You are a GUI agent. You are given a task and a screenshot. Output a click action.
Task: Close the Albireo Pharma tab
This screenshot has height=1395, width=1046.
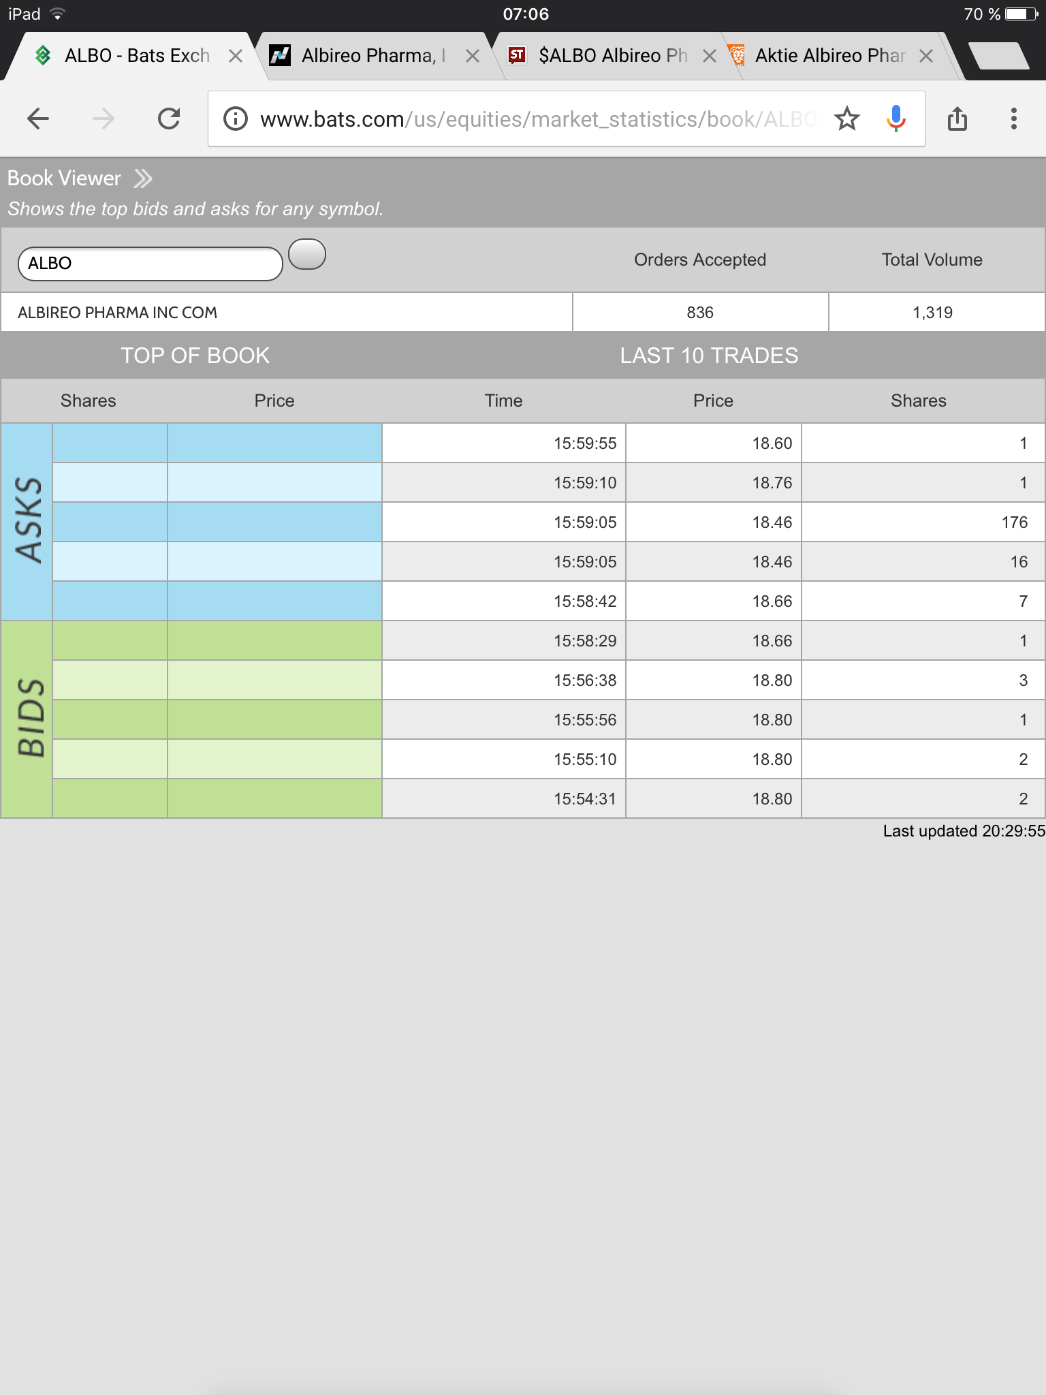[x=473, y=56]
